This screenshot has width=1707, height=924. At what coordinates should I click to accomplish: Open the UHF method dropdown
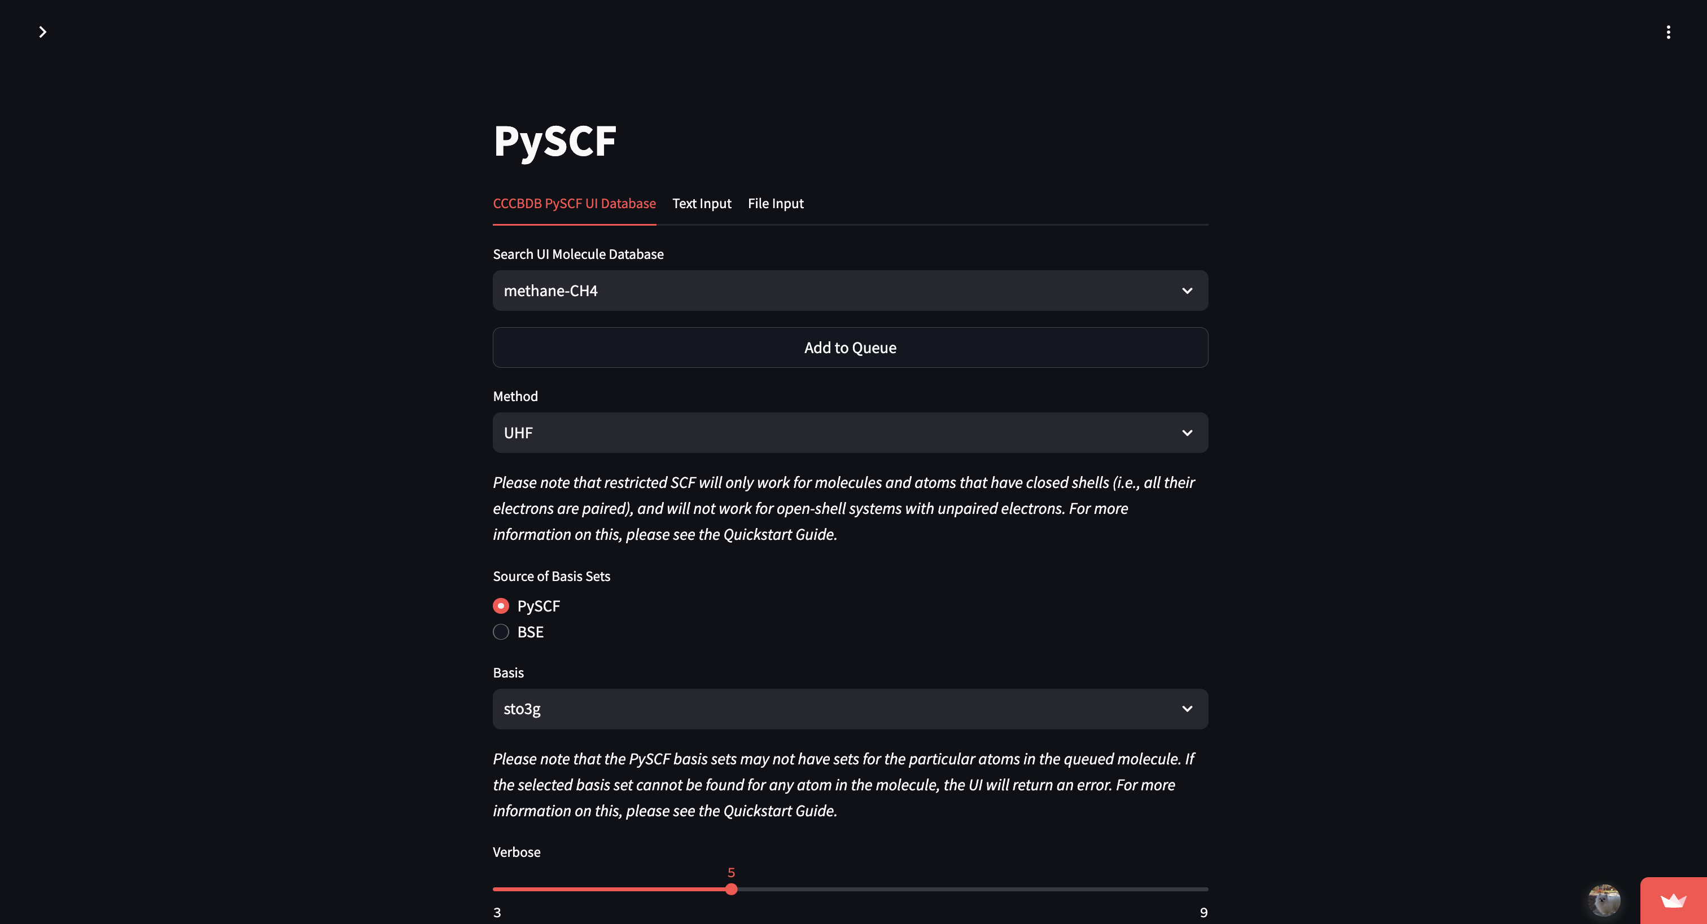point(850,433)
